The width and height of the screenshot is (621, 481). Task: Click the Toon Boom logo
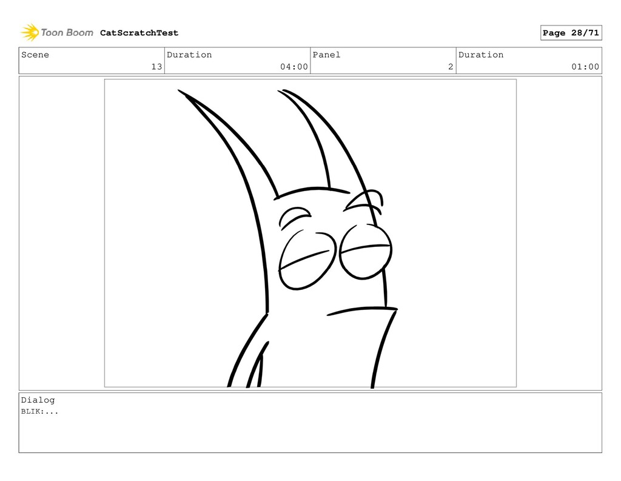coord(57,33)
